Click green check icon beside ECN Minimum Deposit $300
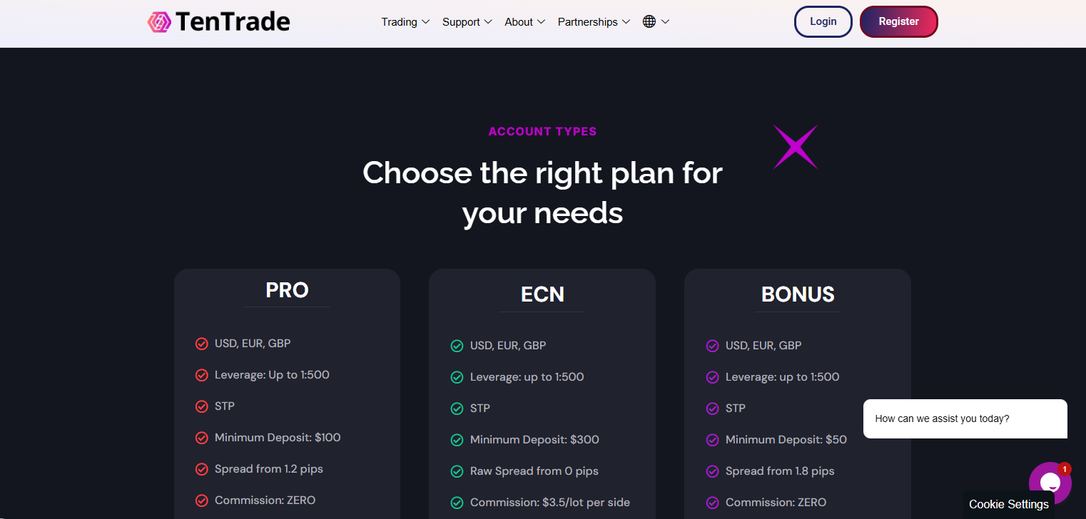1086x519 pixels. click(457, 441)
